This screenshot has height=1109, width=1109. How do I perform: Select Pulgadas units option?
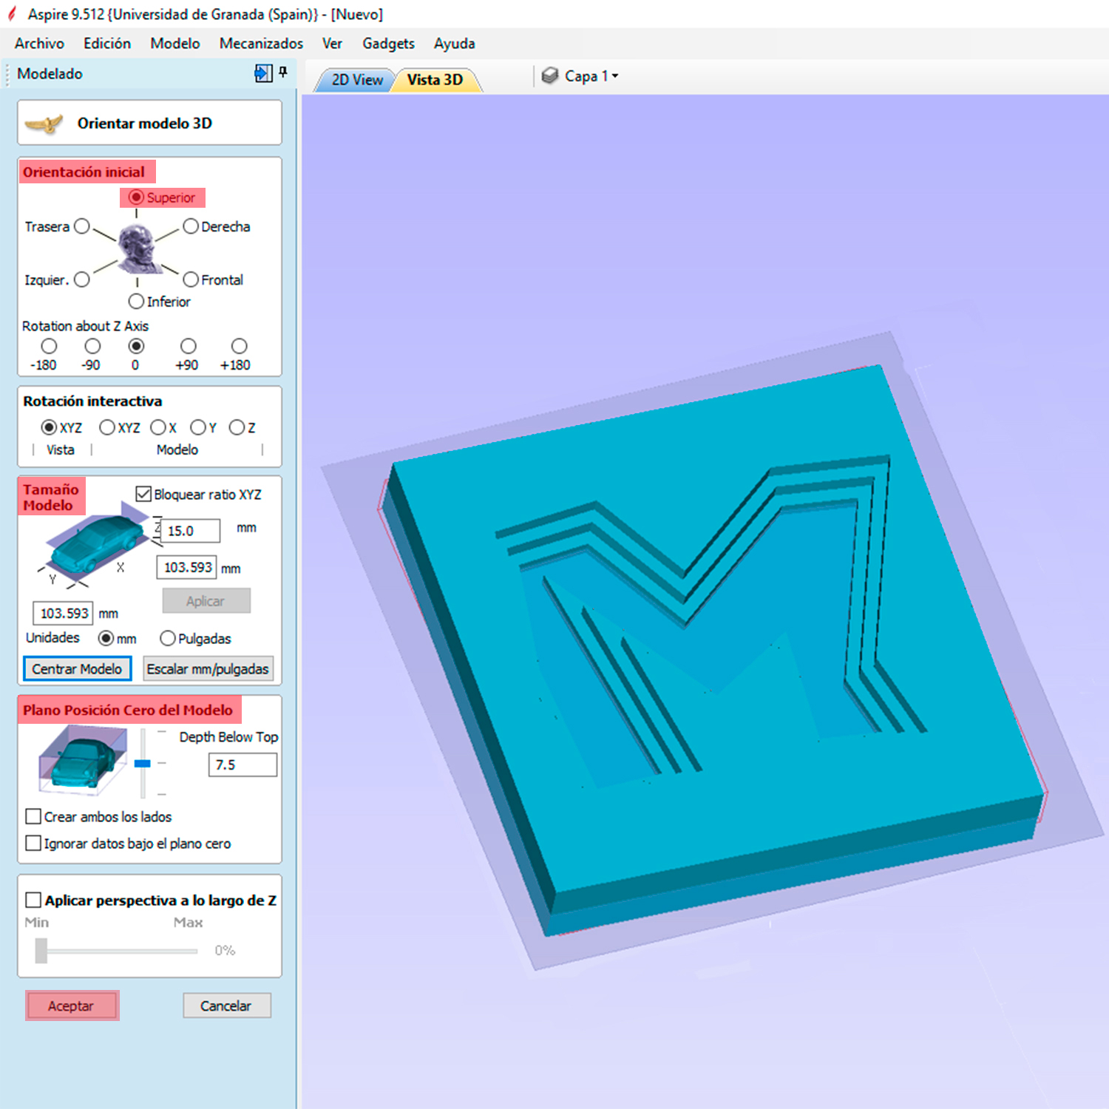coord(168,638)
